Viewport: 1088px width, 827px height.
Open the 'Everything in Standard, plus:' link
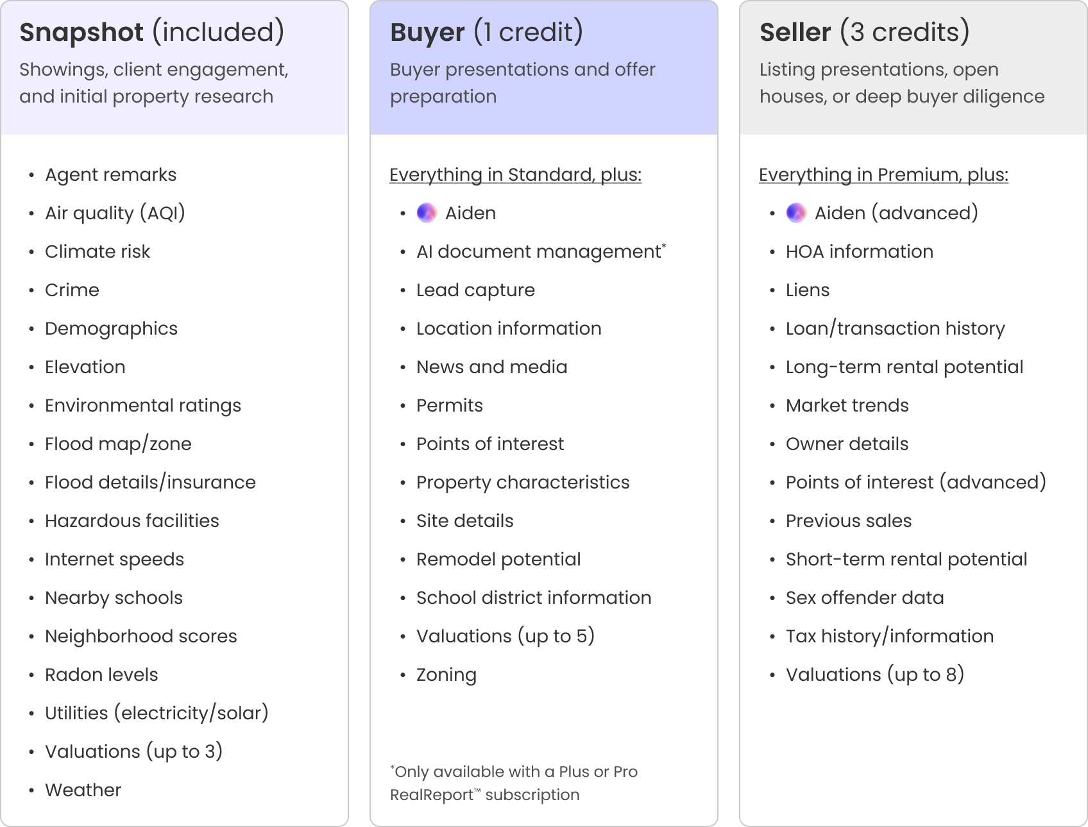(515, 174)
